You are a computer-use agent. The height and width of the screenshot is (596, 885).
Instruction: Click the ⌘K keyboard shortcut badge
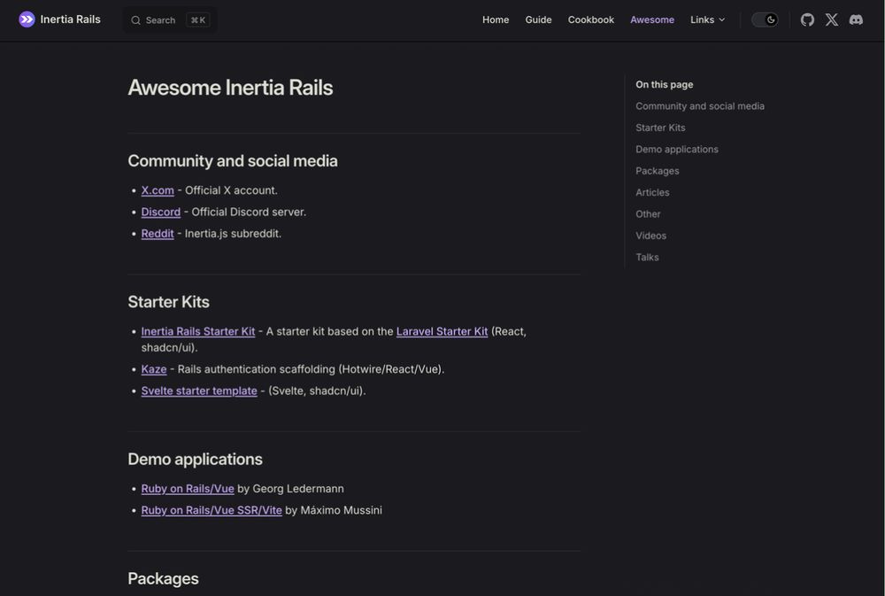[x=198, y=20]
